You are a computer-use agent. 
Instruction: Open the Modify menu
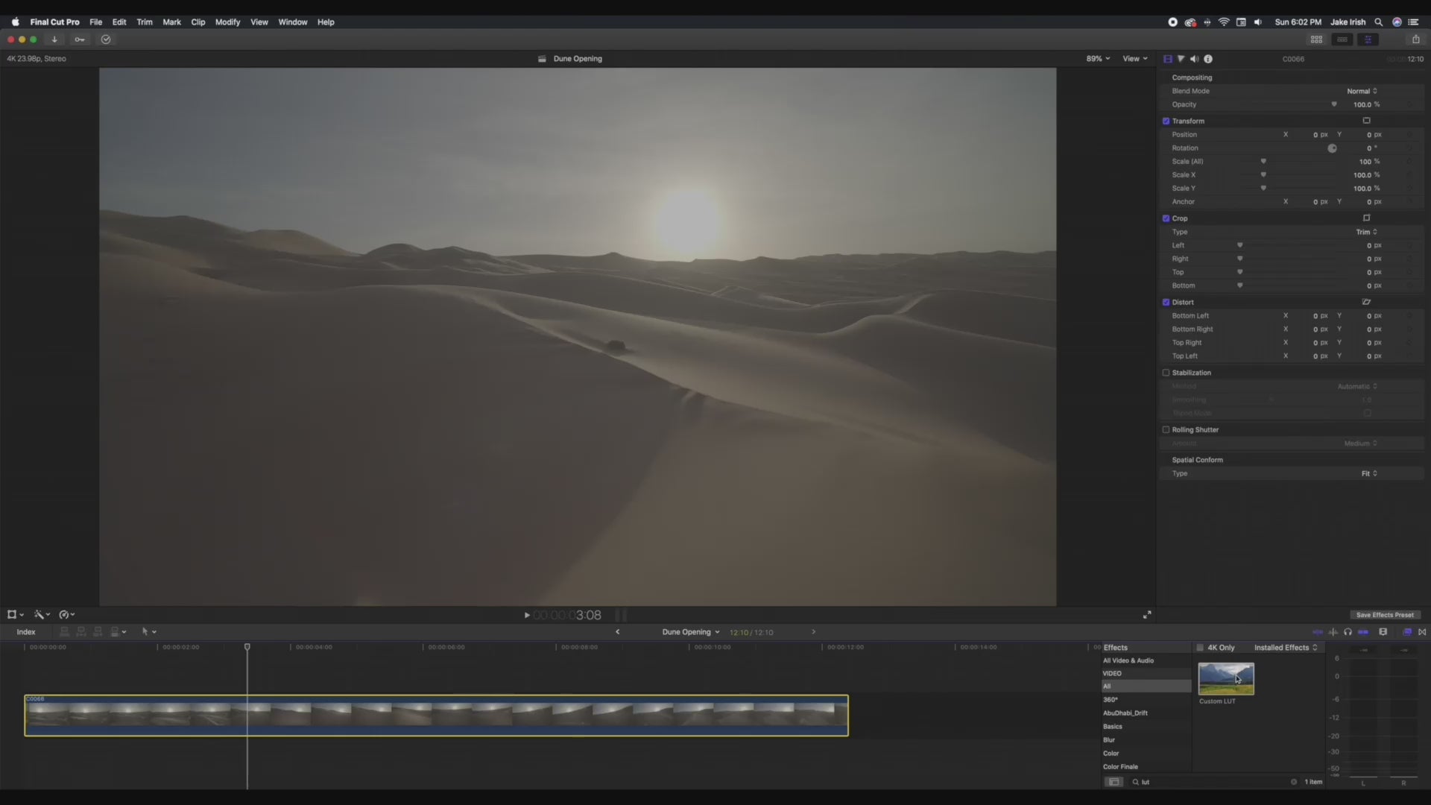point(227,22)
